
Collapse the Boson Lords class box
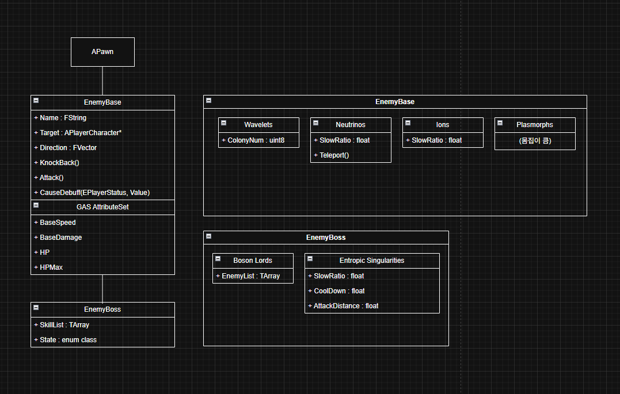click(x=218, y=259)
